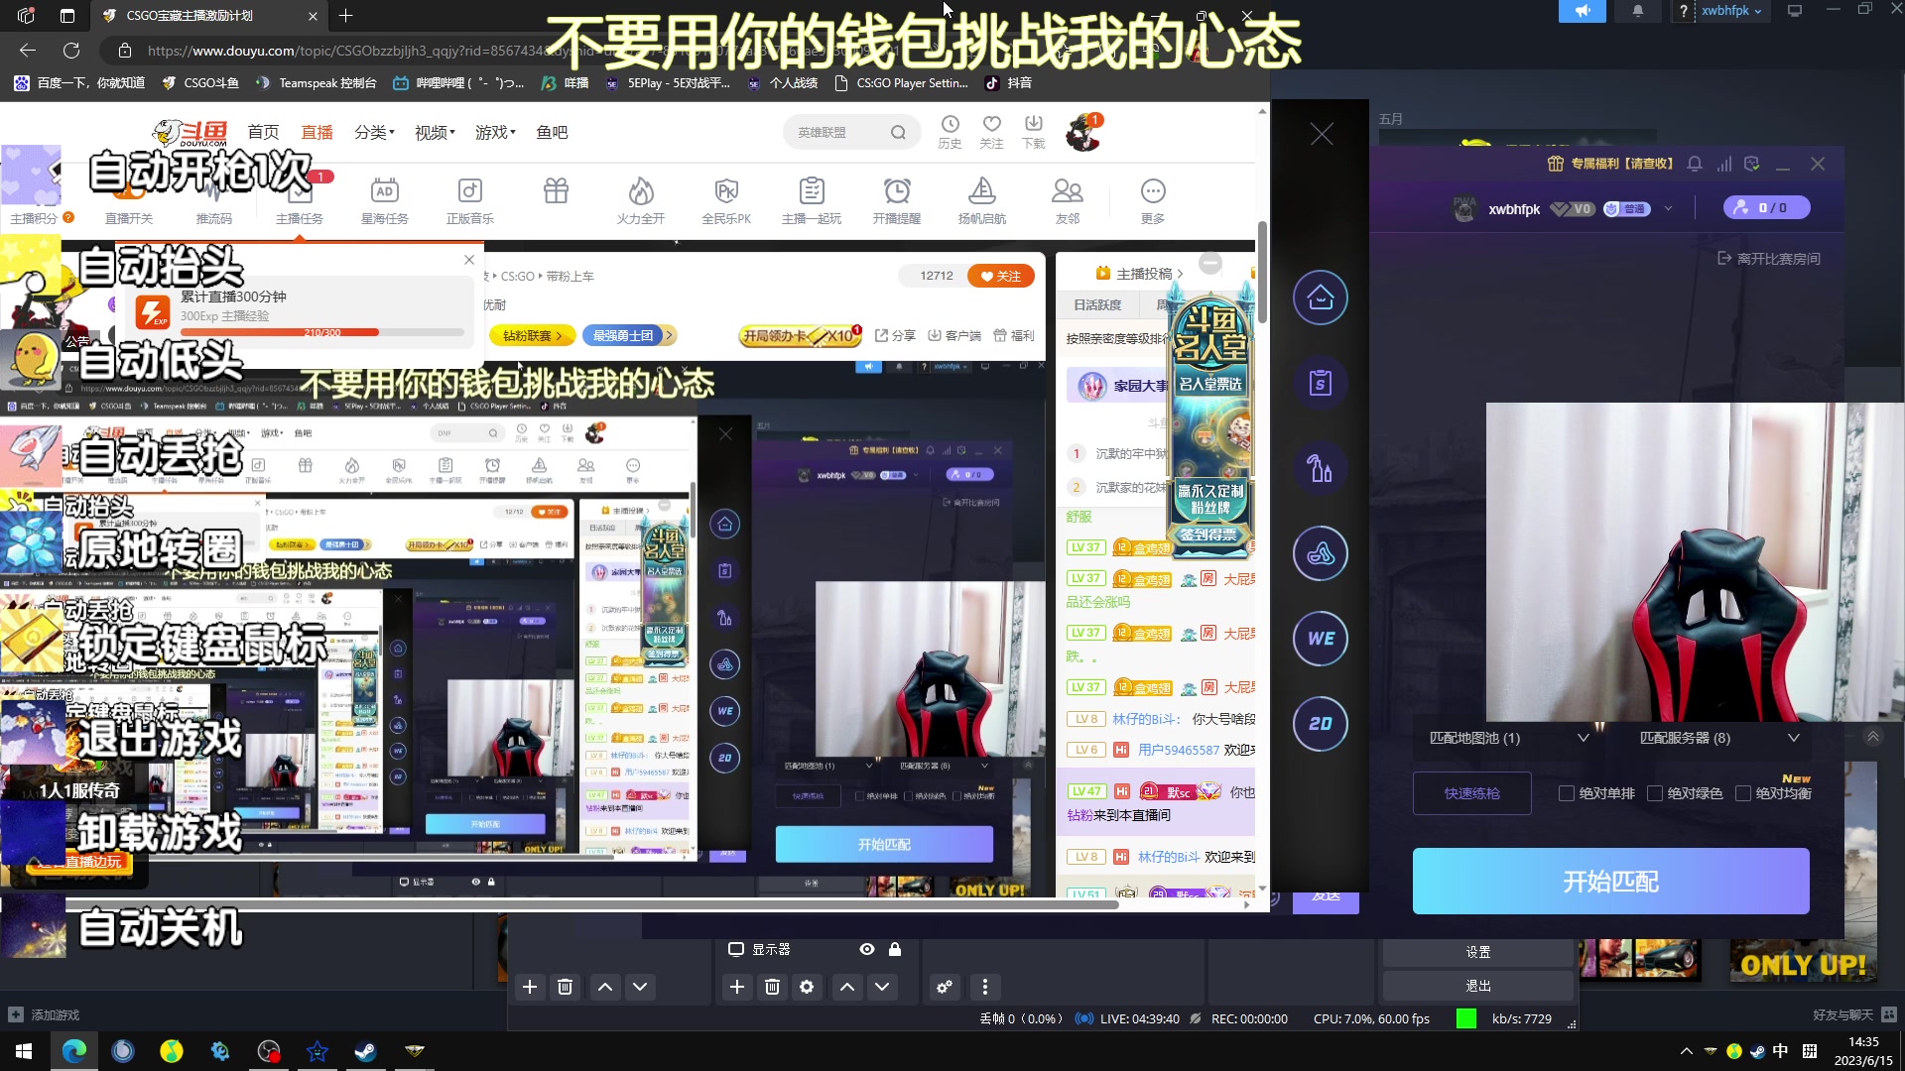Open the home icon in the 5E sidebar

(x=1321, y=297)
